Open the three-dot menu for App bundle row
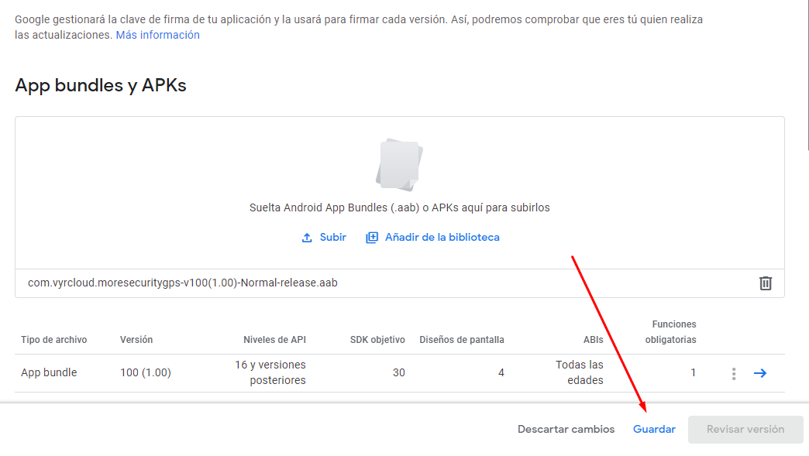 coord(733,373)
